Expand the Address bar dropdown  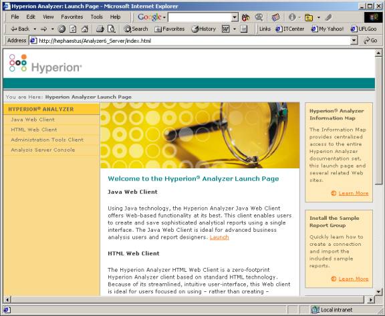354,41
